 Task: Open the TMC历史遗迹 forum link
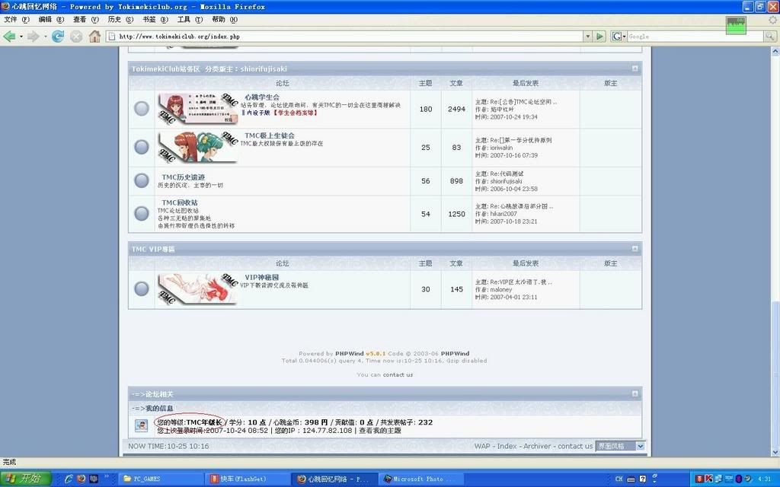[183, 177]
